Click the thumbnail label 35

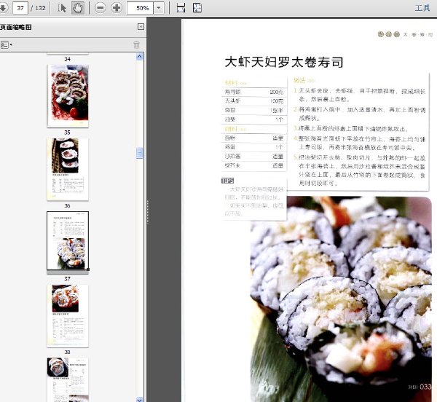point(67,133)
